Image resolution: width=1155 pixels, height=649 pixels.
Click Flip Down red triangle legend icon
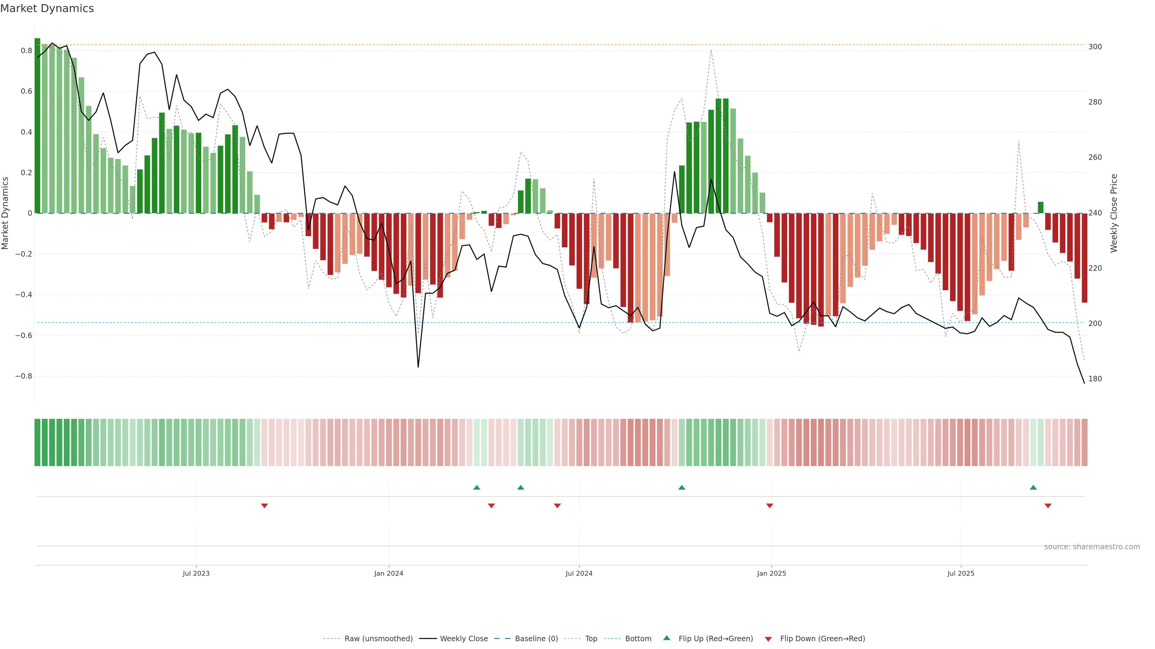[x=768, y=639]
